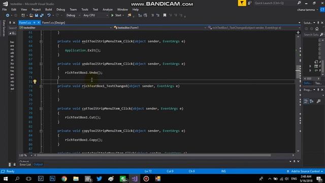Viewport: 325px width, 183px height.
Task: Close the Form1.cs tab
Action: (x=39, y=22)
